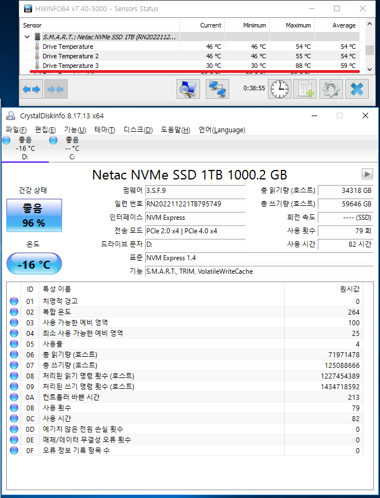380x498 pixels.
Task: Click the power-on count value 79 회
Action: (345, 231)
